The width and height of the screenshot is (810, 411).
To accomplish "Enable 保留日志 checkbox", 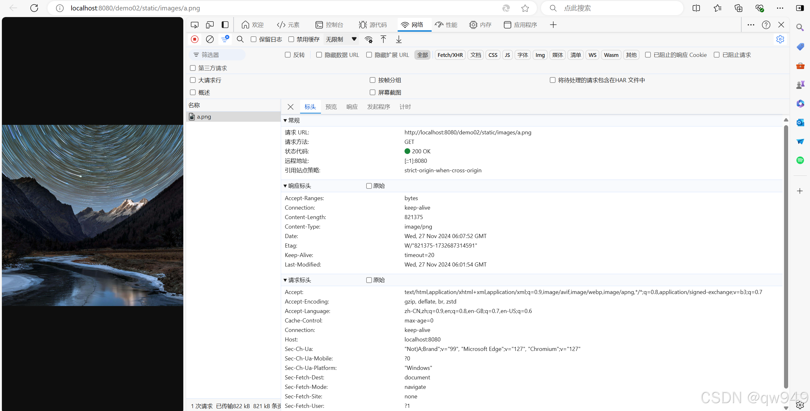I will pos(253,39).
